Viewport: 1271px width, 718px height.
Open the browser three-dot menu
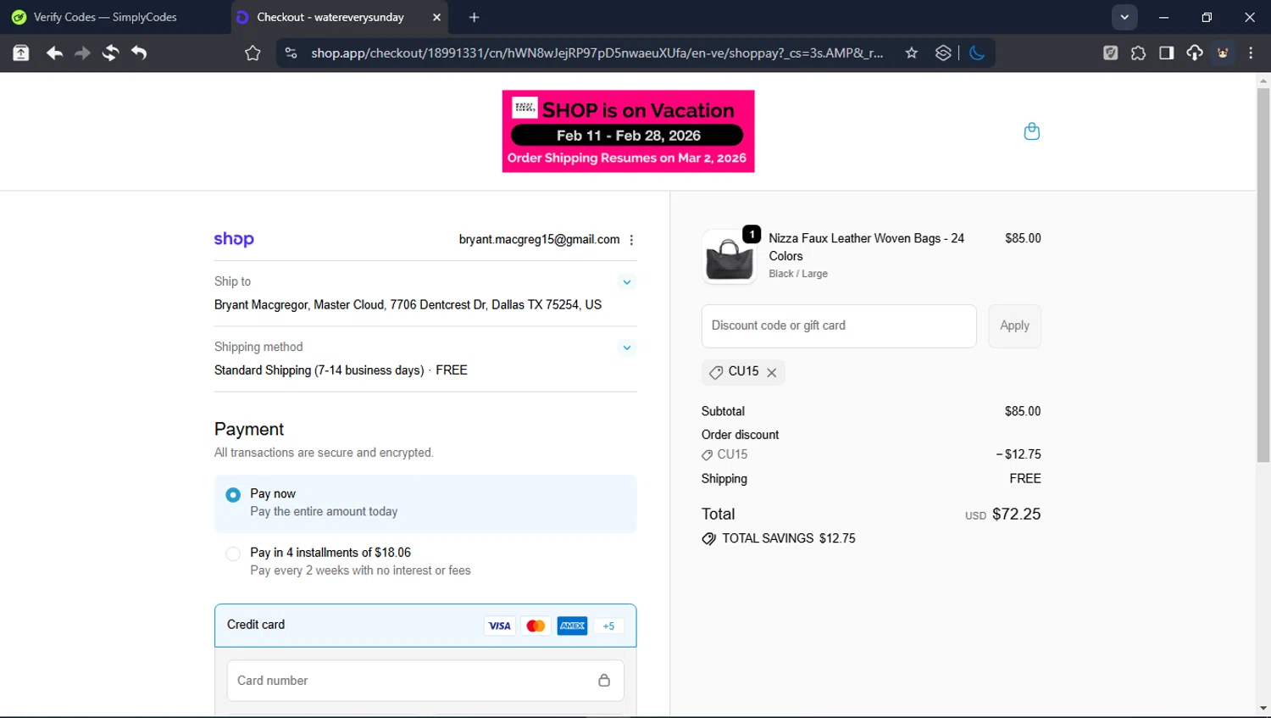pos(1251,53)
